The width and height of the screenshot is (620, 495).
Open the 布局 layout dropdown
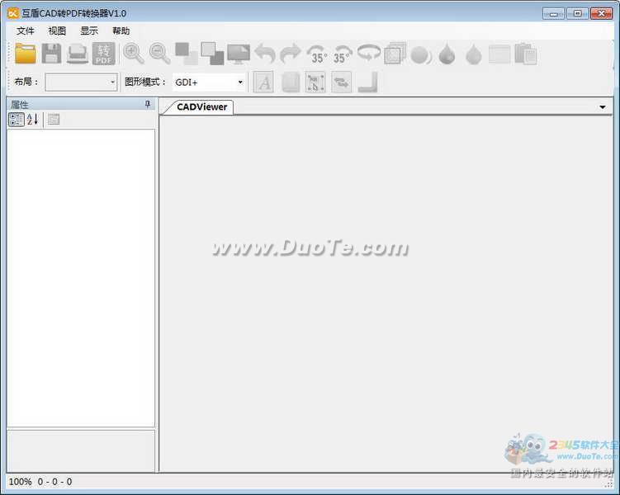81,82
